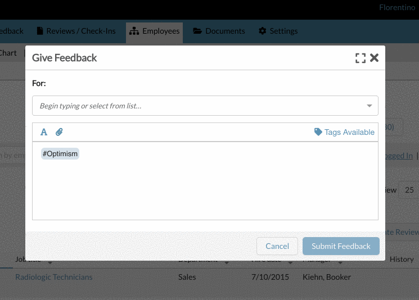The height and width of the screenshot is (300, 419).
Task: Select the Sales department cell
Action: tap(187, 277)
